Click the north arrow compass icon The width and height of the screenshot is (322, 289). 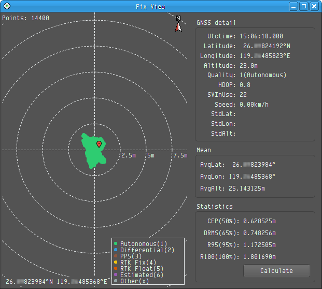tap(178, 24)
